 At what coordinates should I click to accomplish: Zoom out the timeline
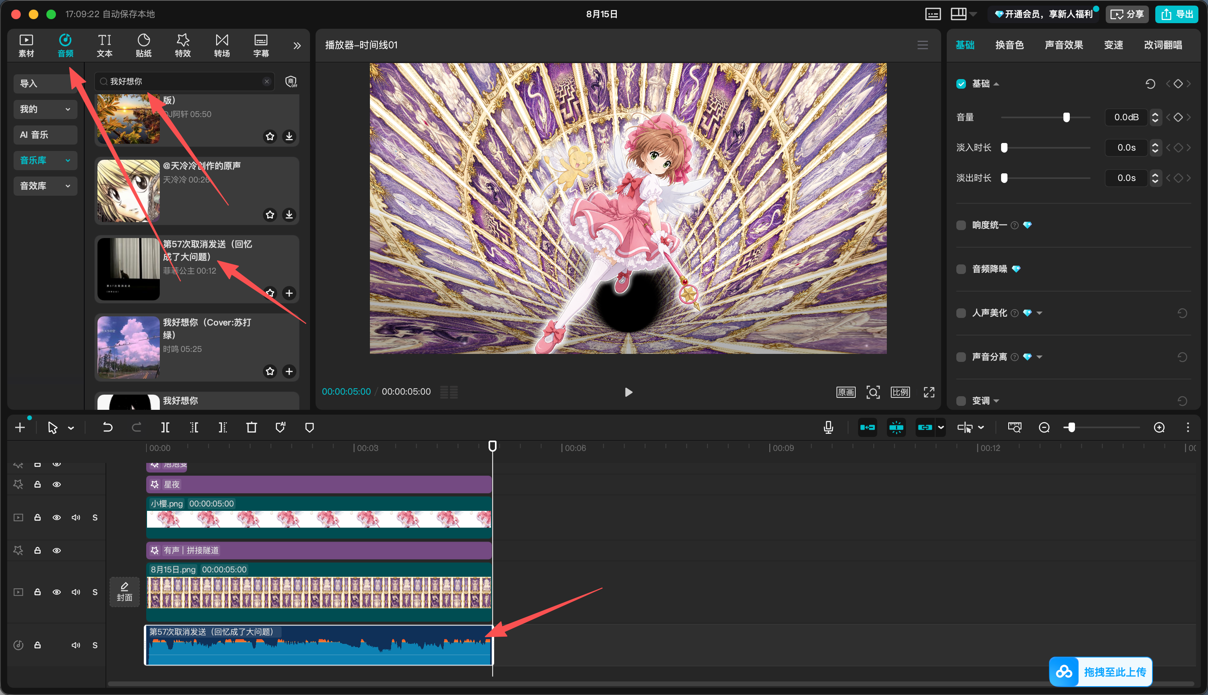click(1044, 427)
